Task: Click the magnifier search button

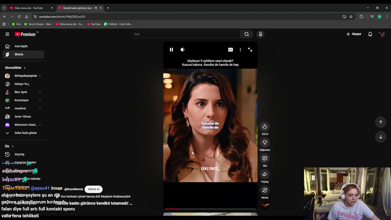Action: point(247,34)
